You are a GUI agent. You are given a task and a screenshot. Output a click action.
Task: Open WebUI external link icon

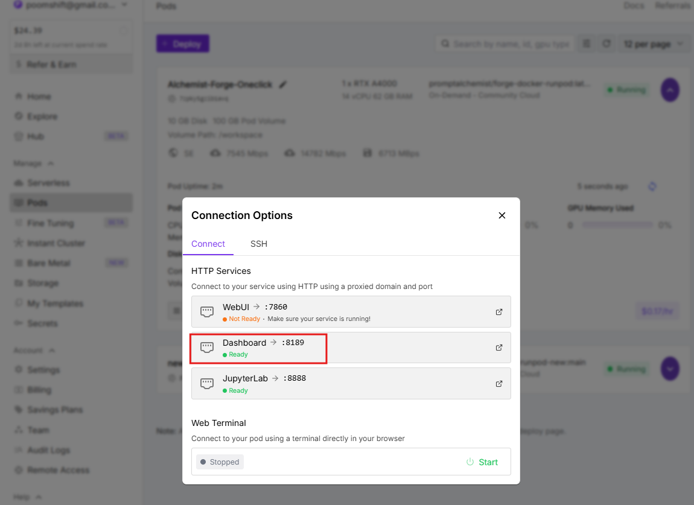499,311
